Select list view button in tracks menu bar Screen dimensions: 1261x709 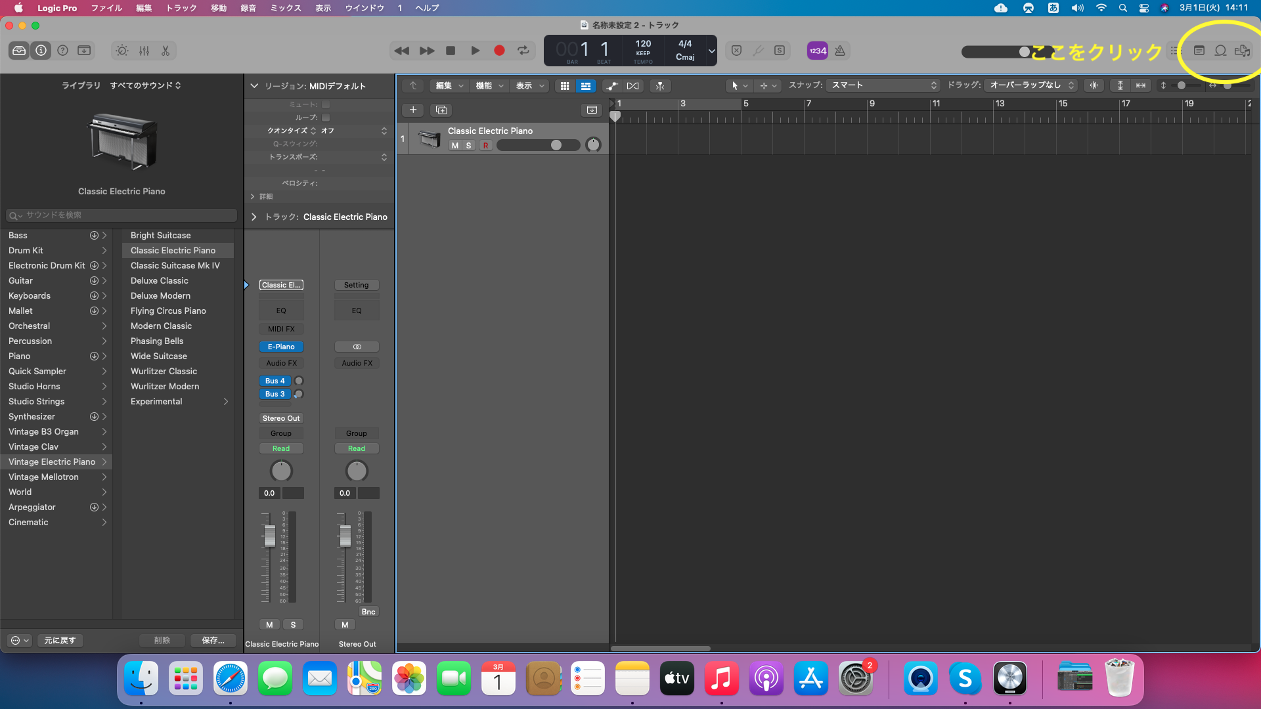586,86
